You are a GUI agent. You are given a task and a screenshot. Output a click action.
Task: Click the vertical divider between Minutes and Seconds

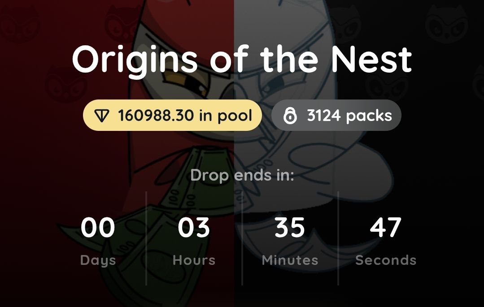pos(338,238)
